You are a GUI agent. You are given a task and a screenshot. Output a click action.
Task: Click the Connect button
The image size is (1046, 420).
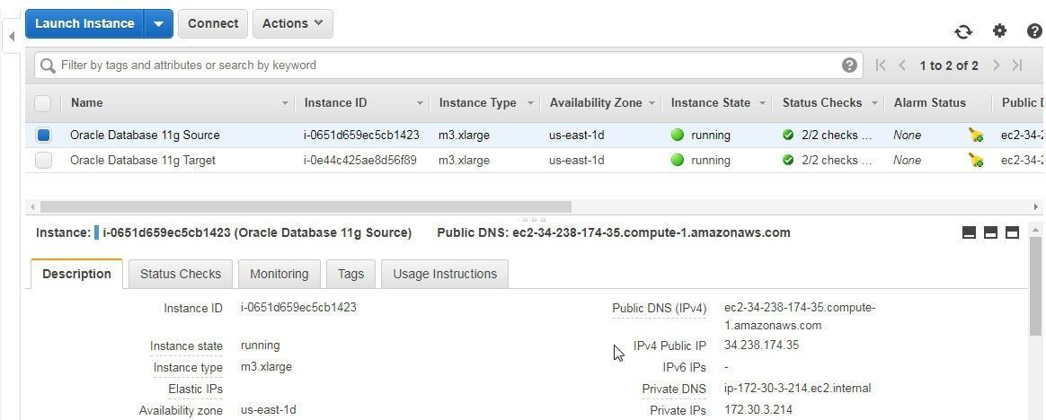[x=213, y=24]
